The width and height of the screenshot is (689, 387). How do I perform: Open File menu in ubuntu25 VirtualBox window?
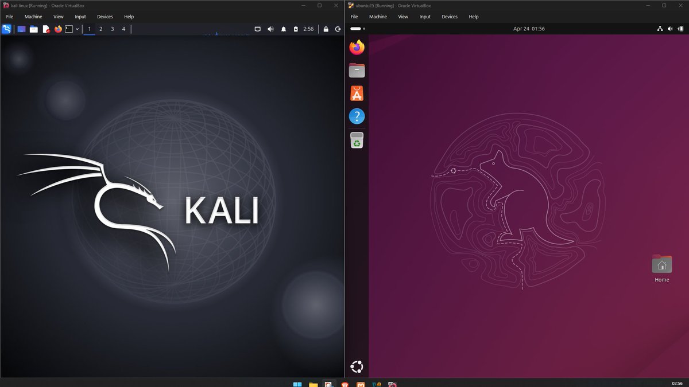pos(354,17)
